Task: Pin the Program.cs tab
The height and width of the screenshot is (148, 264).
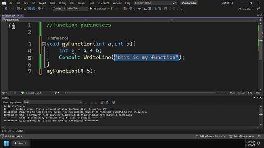Action: pos(18,16)
